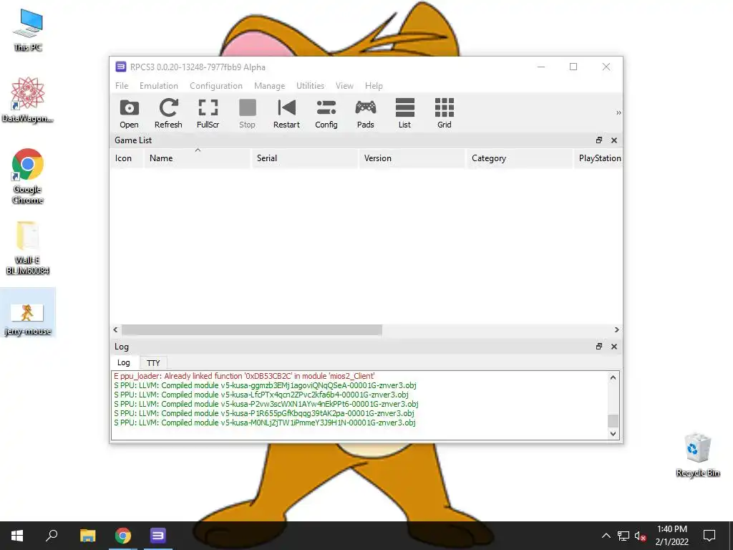This screenshot has width=733, height=550.
Task: Float the Log panel
Action: pyautogui.click(x=599, y=347)
